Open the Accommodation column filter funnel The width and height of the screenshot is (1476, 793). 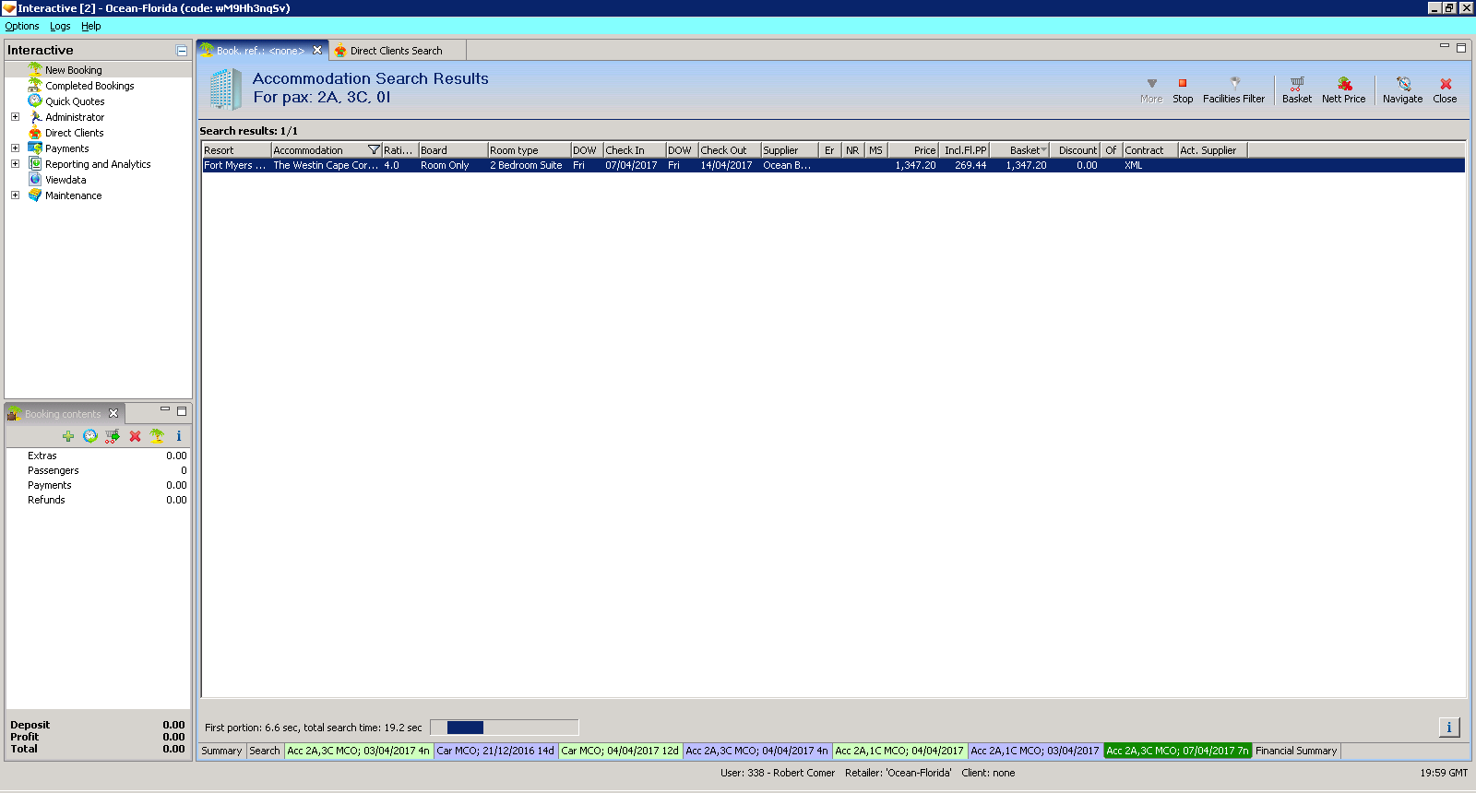(x=374, y=150)
